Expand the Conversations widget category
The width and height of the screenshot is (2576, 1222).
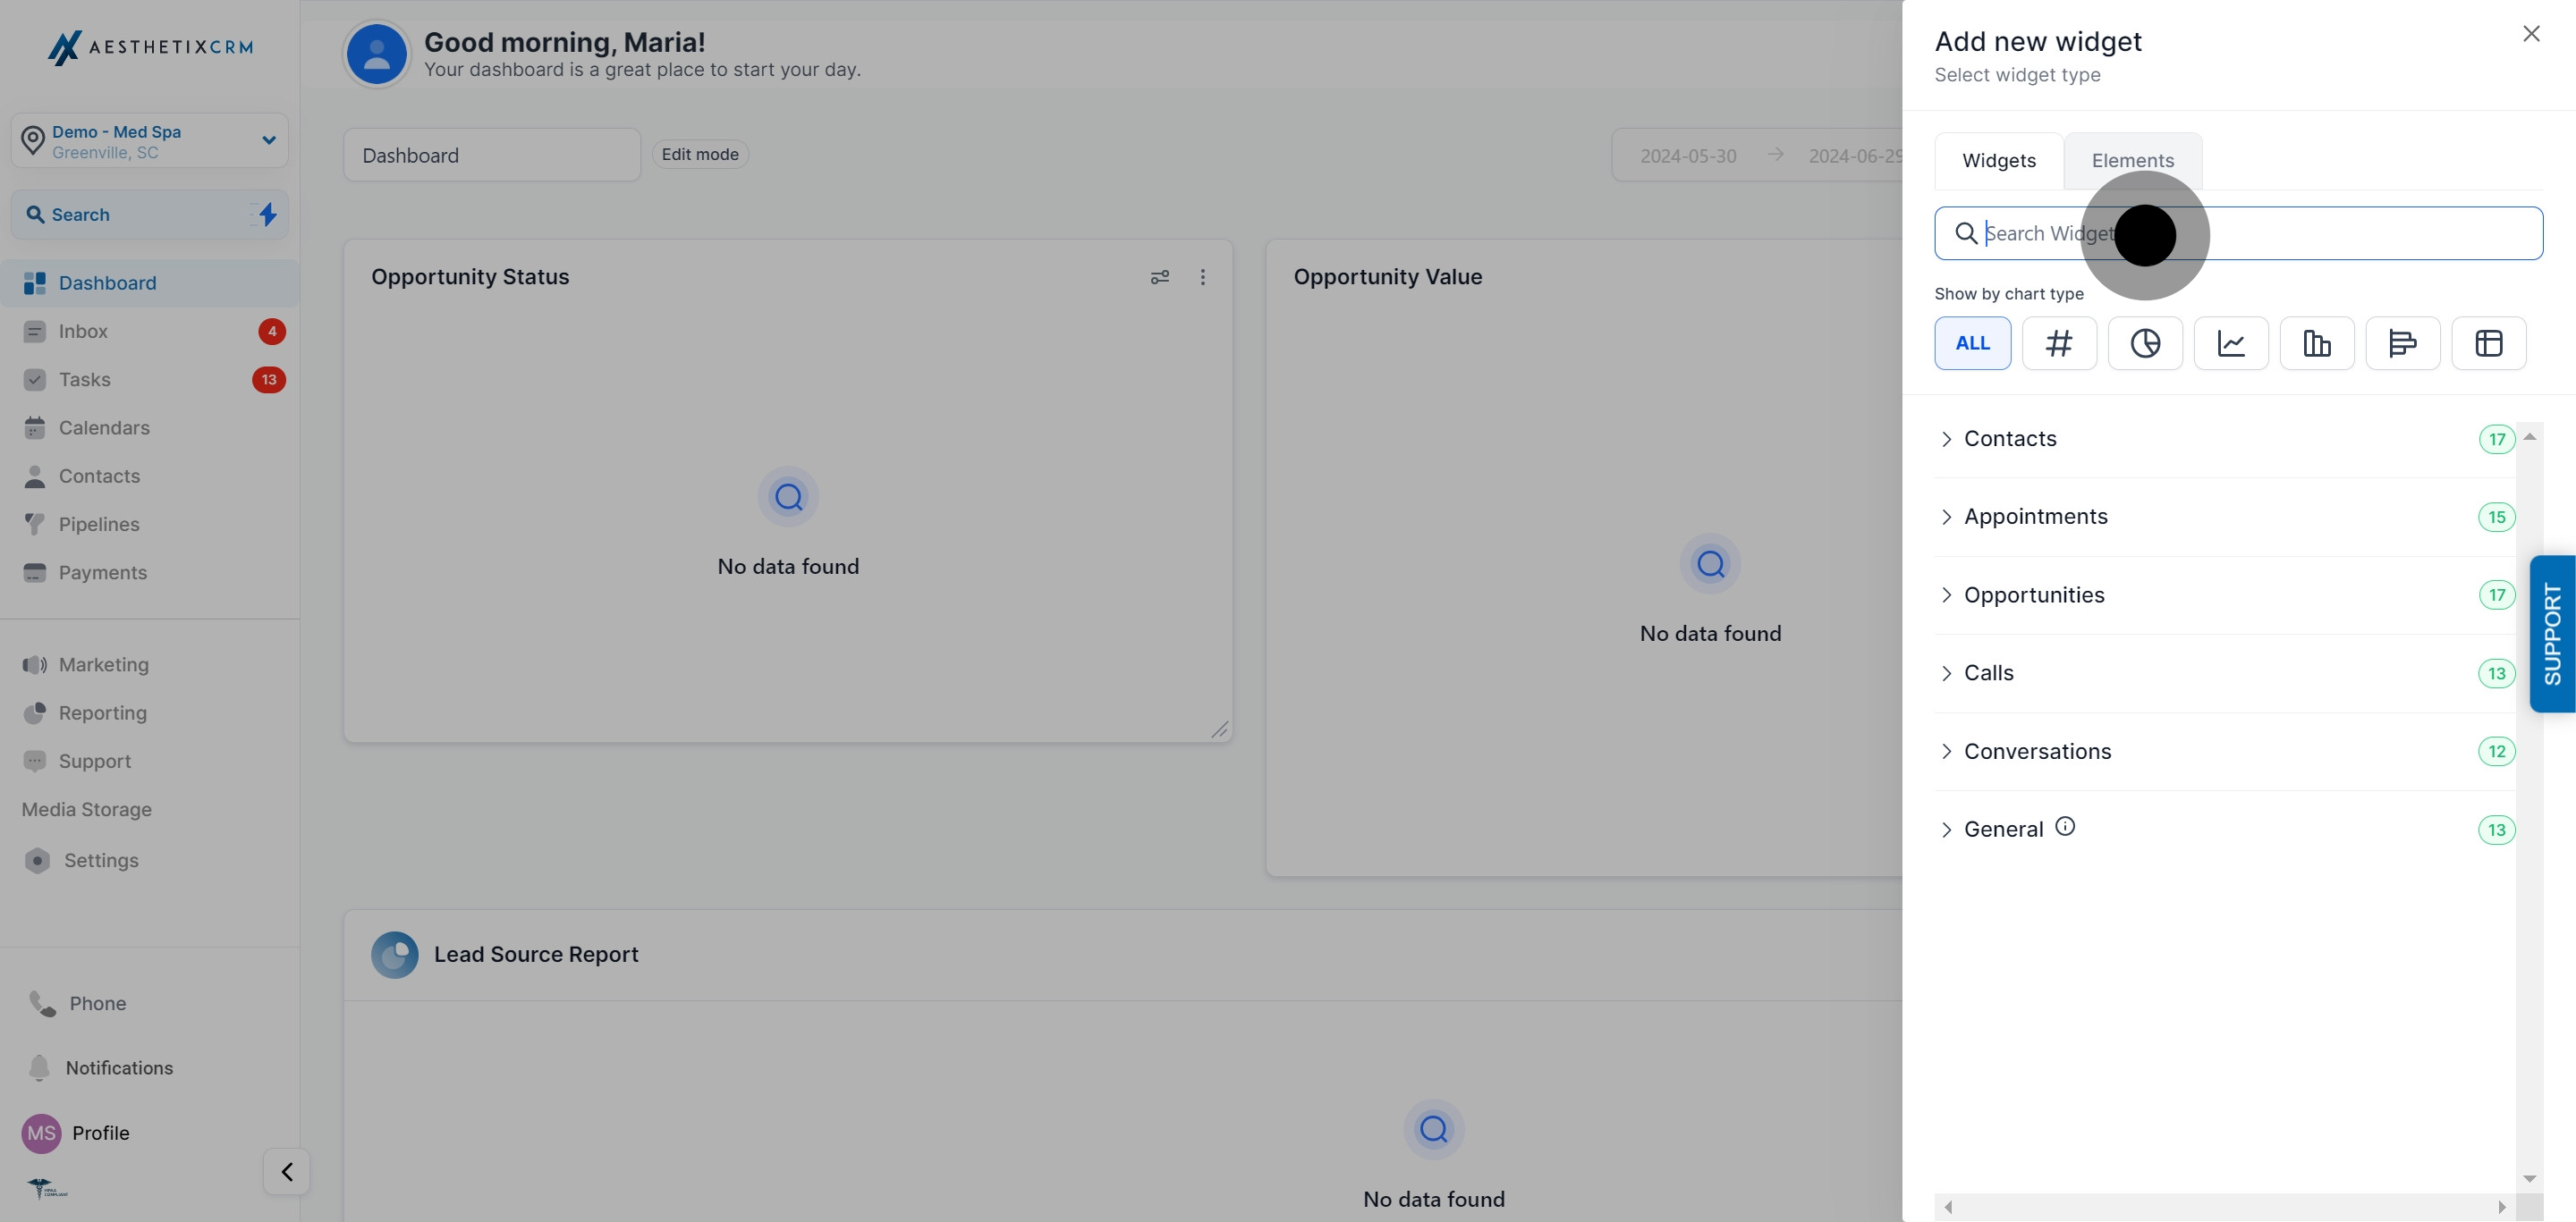[x=2037, y=752]
